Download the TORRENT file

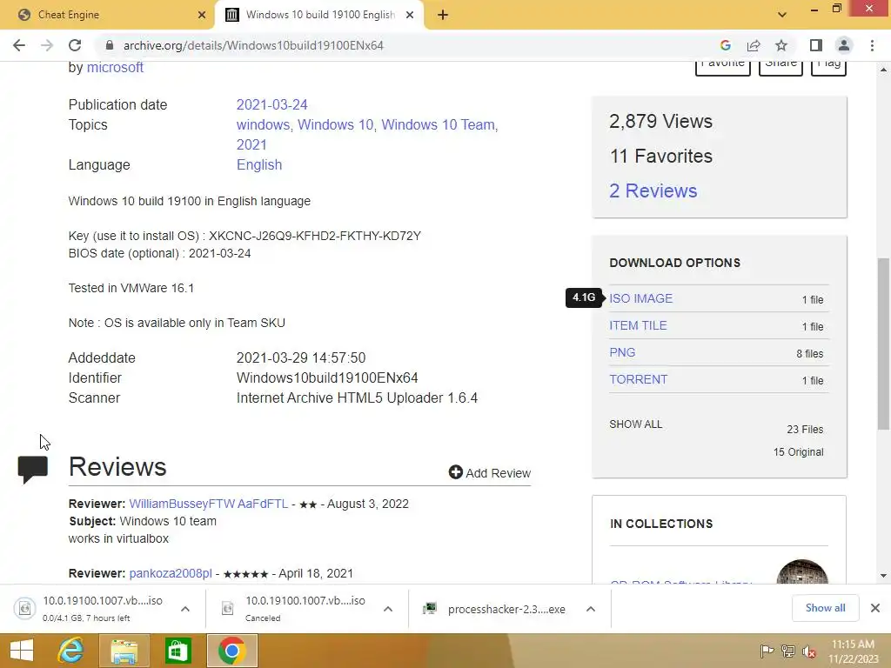pyautogui.click(x=638, y=380)
